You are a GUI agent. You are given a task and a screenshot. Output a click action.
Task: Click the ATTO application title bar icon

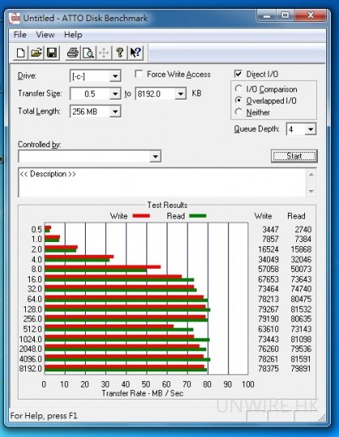click(x=15, y=18)
